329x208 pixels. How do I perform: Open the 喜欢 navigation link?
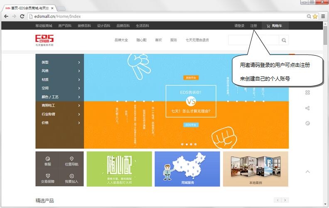click(x=158, y=40)
